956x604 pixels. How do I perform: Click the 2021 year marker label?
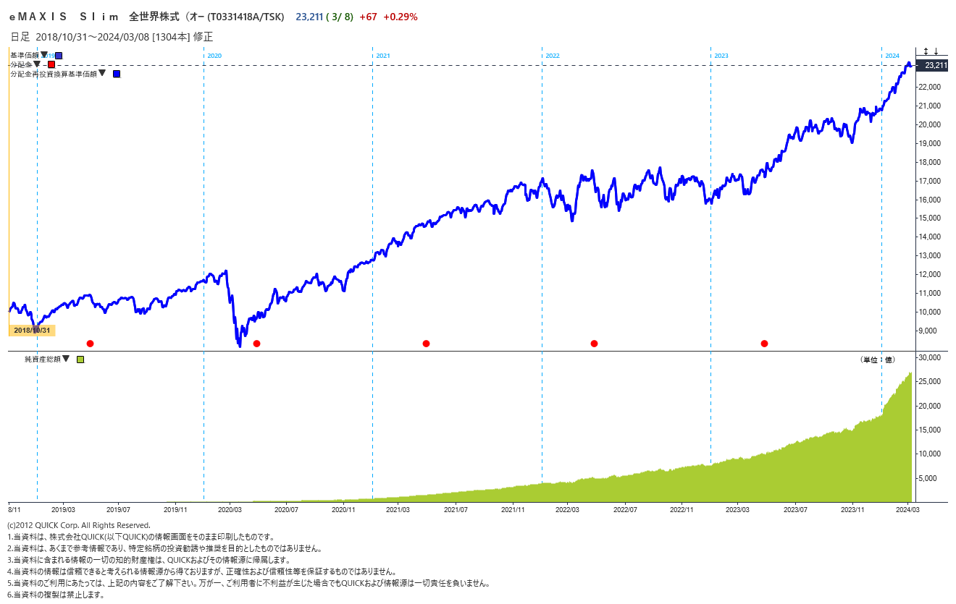pyautogui.click(x=383, y=56)
